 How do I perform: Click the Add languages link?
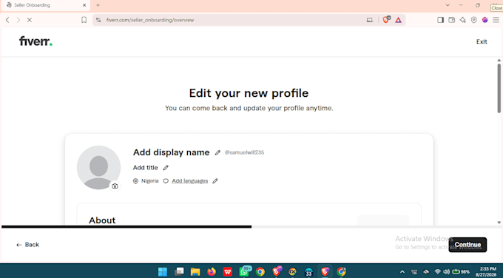coord(190,181)
